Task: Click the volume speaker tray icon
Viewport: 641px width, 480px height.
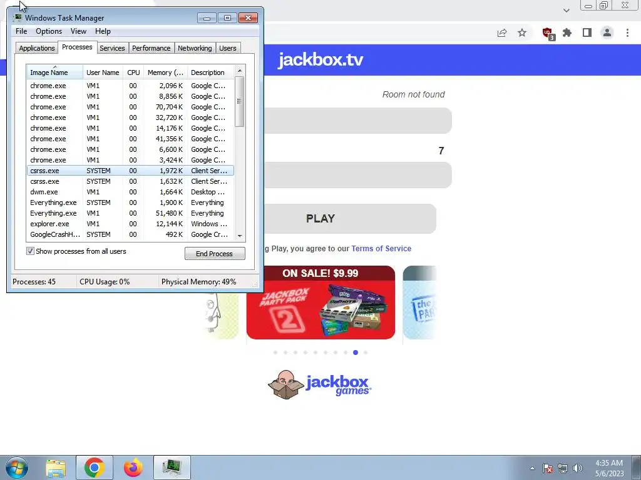Action: (x=578, y=468)
